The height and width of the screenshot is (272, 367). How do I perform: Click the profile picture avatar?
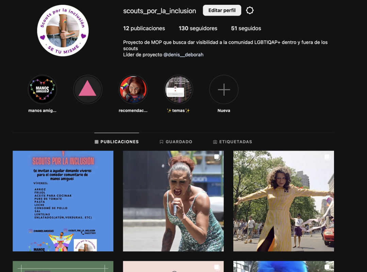point(63,31)
